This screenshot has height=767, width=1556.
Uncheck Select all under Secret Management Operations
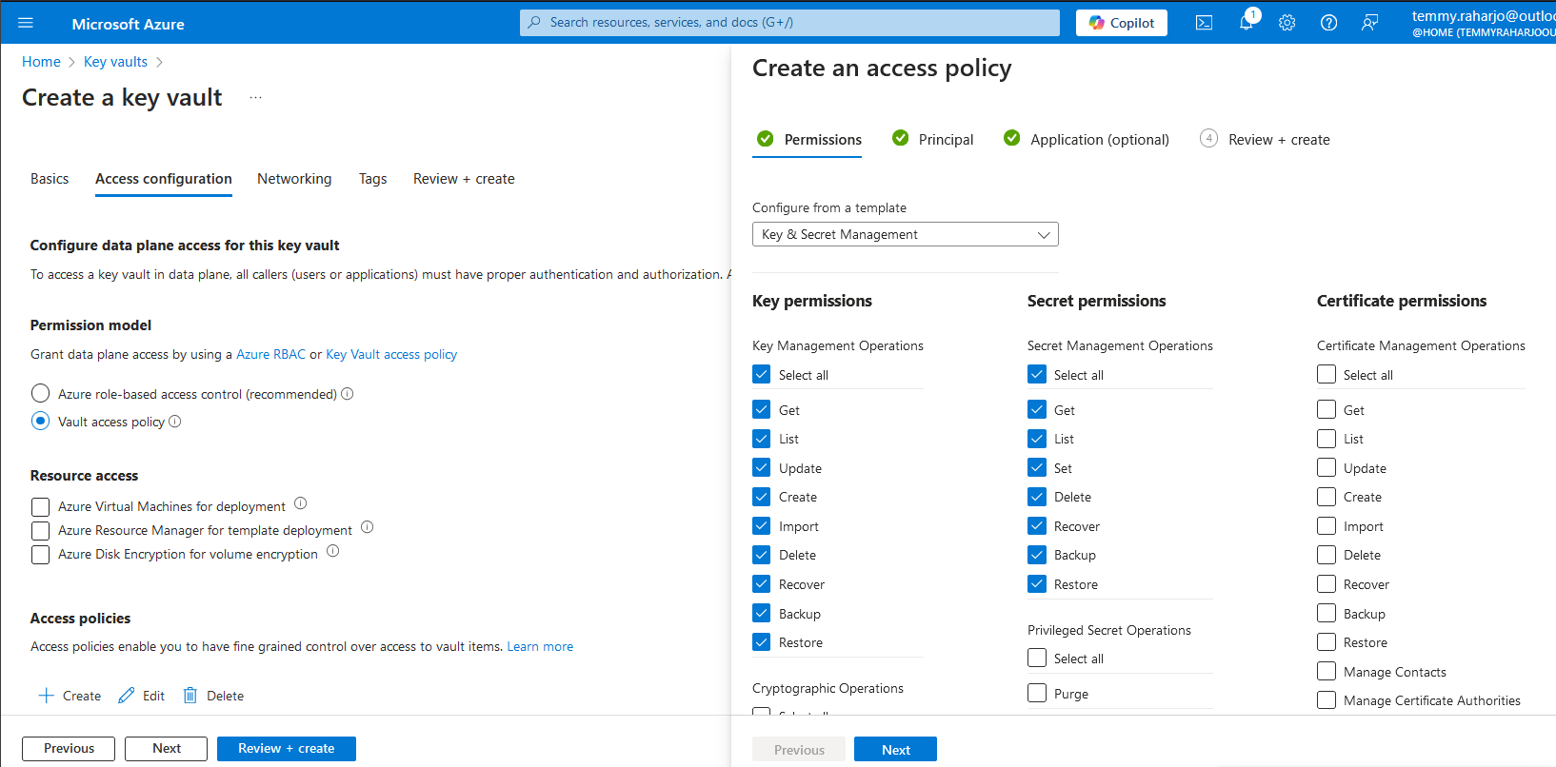(1037, 374)
